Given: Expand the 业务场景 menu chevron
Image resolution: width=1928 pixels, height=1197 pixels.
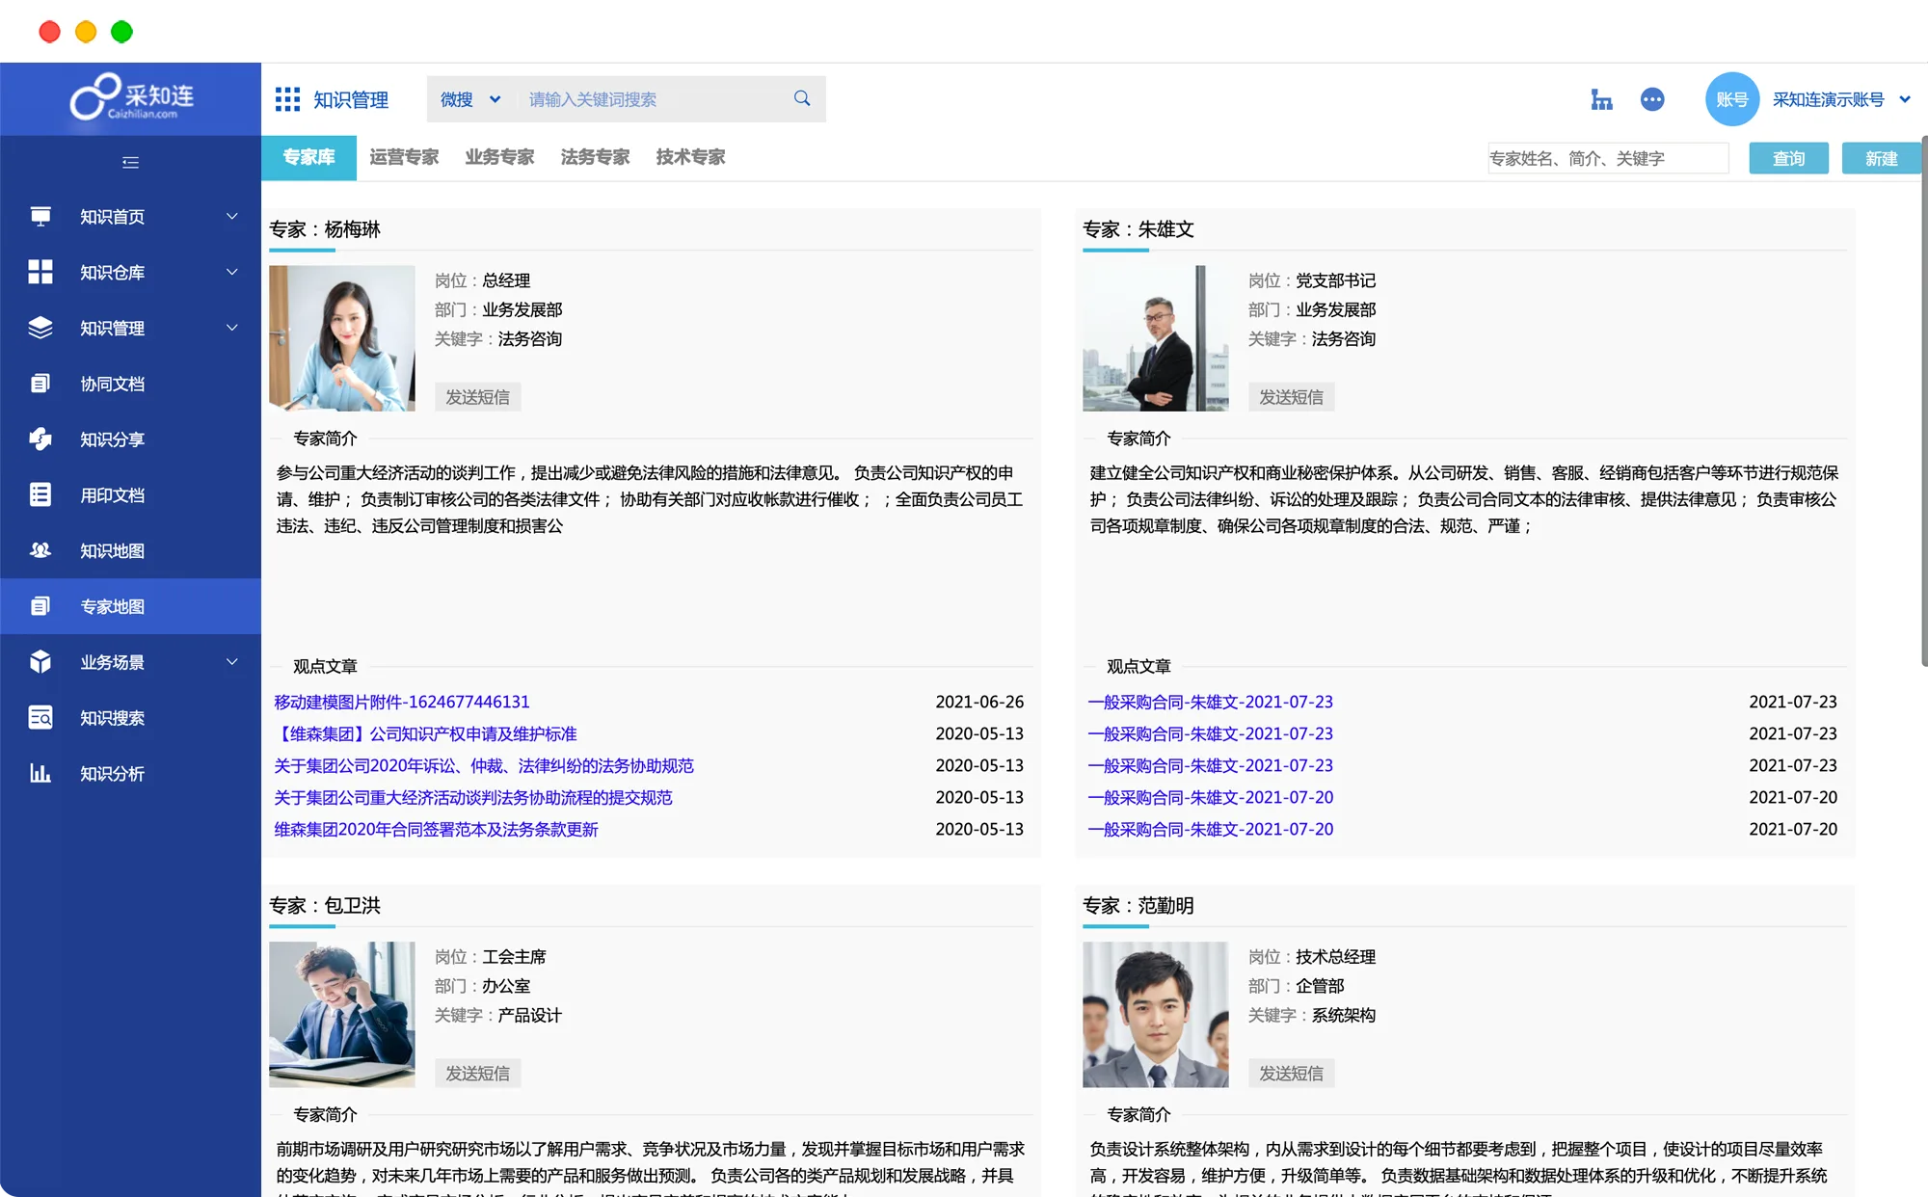Looking at the screenshot, I should pos(231,662).
